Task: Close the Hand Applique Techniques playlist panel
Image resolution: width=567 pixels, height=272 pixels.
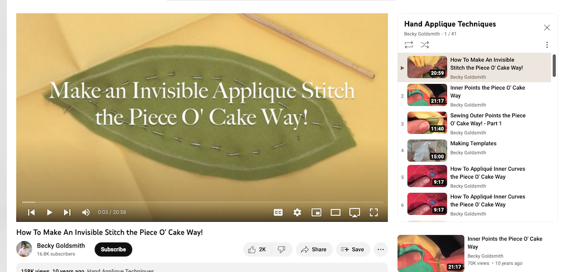Action: tap(547, 28)
